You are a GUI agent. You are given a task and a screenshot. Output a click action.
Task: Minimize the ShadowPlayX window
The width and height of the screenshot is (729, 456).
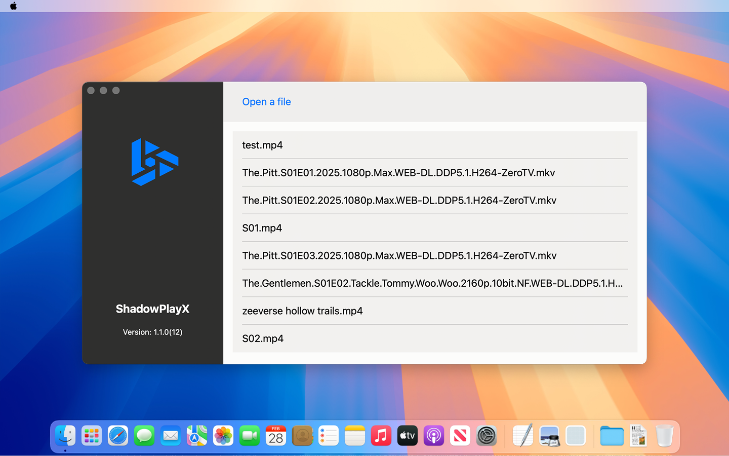tap(103, 91)
